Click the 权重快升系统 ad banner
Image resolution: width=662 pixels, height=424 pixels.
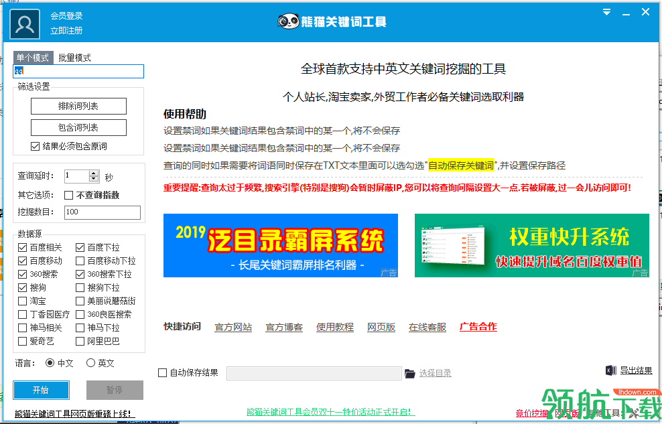click(x=532, y=246)
